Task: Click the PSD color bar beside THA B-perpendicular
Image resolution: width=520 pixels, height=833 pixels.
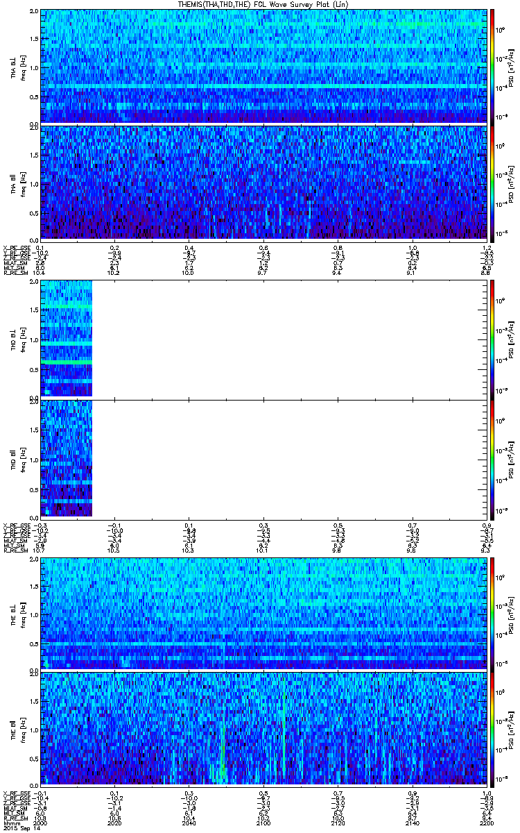Action: pos(493,67)
